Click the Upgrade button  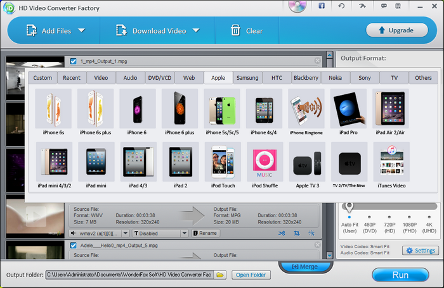397,30
